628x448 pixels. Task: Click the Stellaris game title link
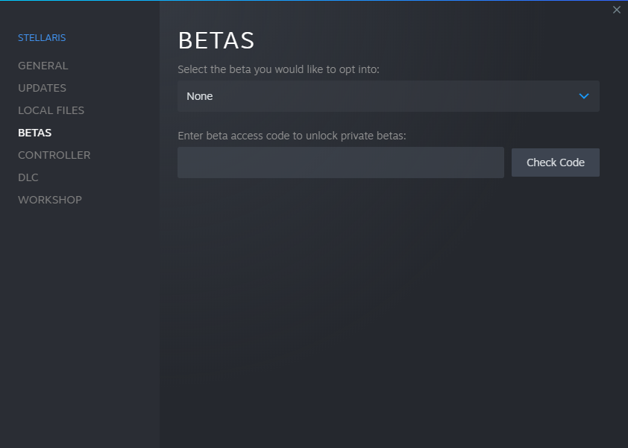coord(42,37)
